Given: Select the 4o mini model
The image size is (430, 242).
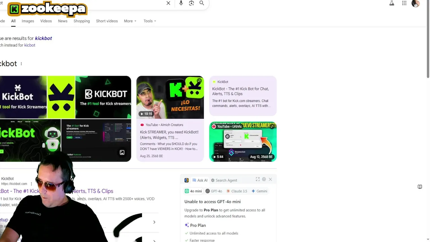Looking at the screenshot, I should pyautogui.click(x=193, y=191).
